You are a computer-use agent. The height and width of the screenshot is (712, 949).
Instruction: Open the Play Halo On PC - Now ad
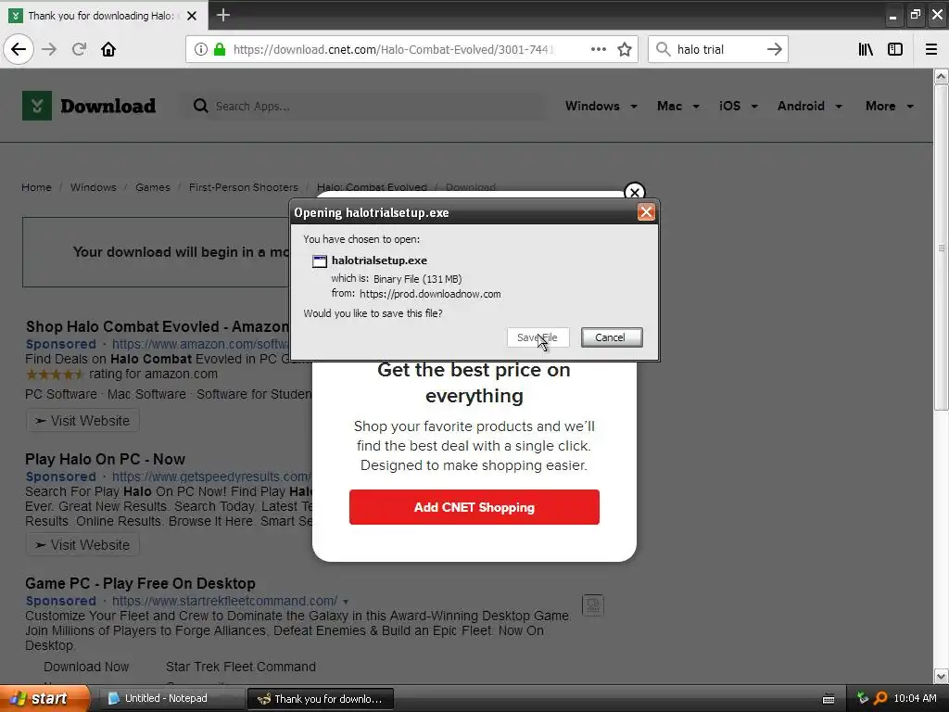click(x=106, y=460)
